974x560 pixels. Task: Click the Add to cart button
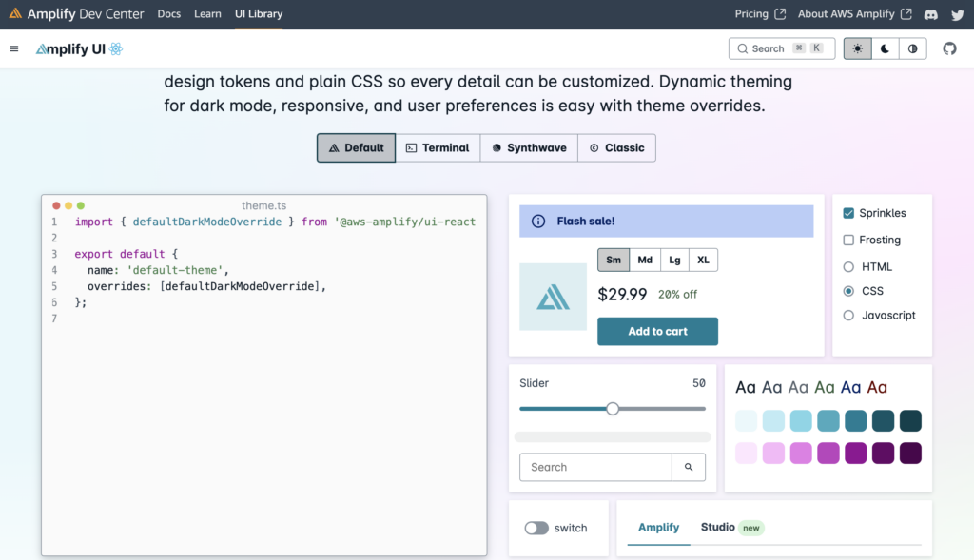[x=658, y=332]
